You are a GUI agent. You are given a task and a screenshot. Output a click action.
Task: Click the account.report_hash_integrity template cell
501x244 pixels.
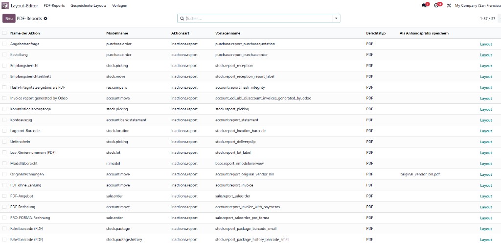click(240, 87)
